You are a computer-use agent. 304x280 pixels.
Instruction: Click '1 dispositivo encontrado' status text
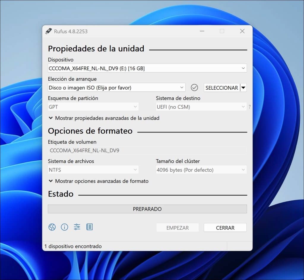point(73,246)
